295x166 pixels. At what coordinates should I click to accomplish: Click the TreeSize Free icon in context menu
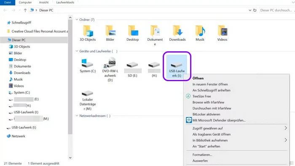click(x=188, y=96)
